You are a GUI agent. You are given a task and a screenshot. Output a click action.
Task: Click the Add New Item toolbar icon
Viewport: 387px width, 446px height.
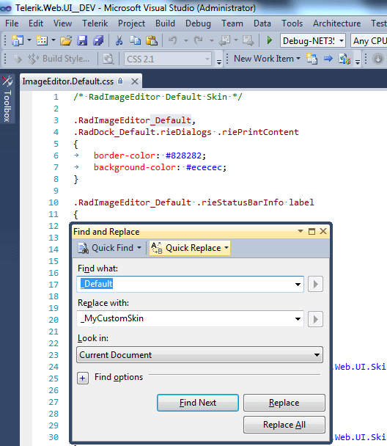[42, 40]
